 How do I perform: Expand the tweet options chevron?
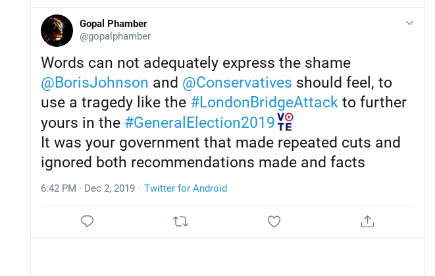(x=409, y=23)
